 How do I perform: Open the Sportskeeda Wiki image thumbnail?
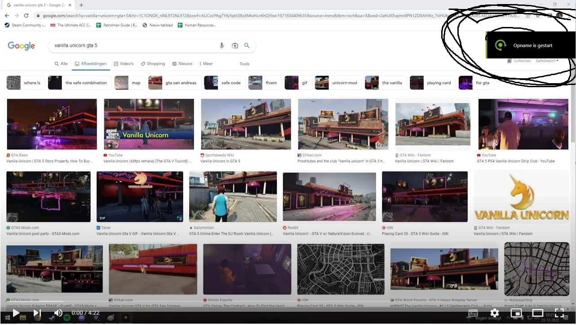246,124
